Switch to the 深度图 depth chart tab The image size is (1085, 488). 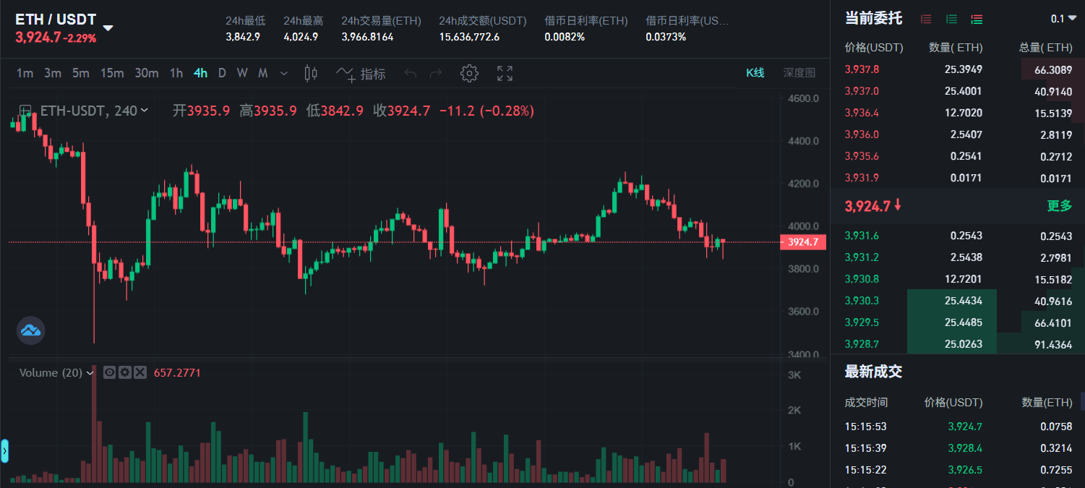[799, 72]
